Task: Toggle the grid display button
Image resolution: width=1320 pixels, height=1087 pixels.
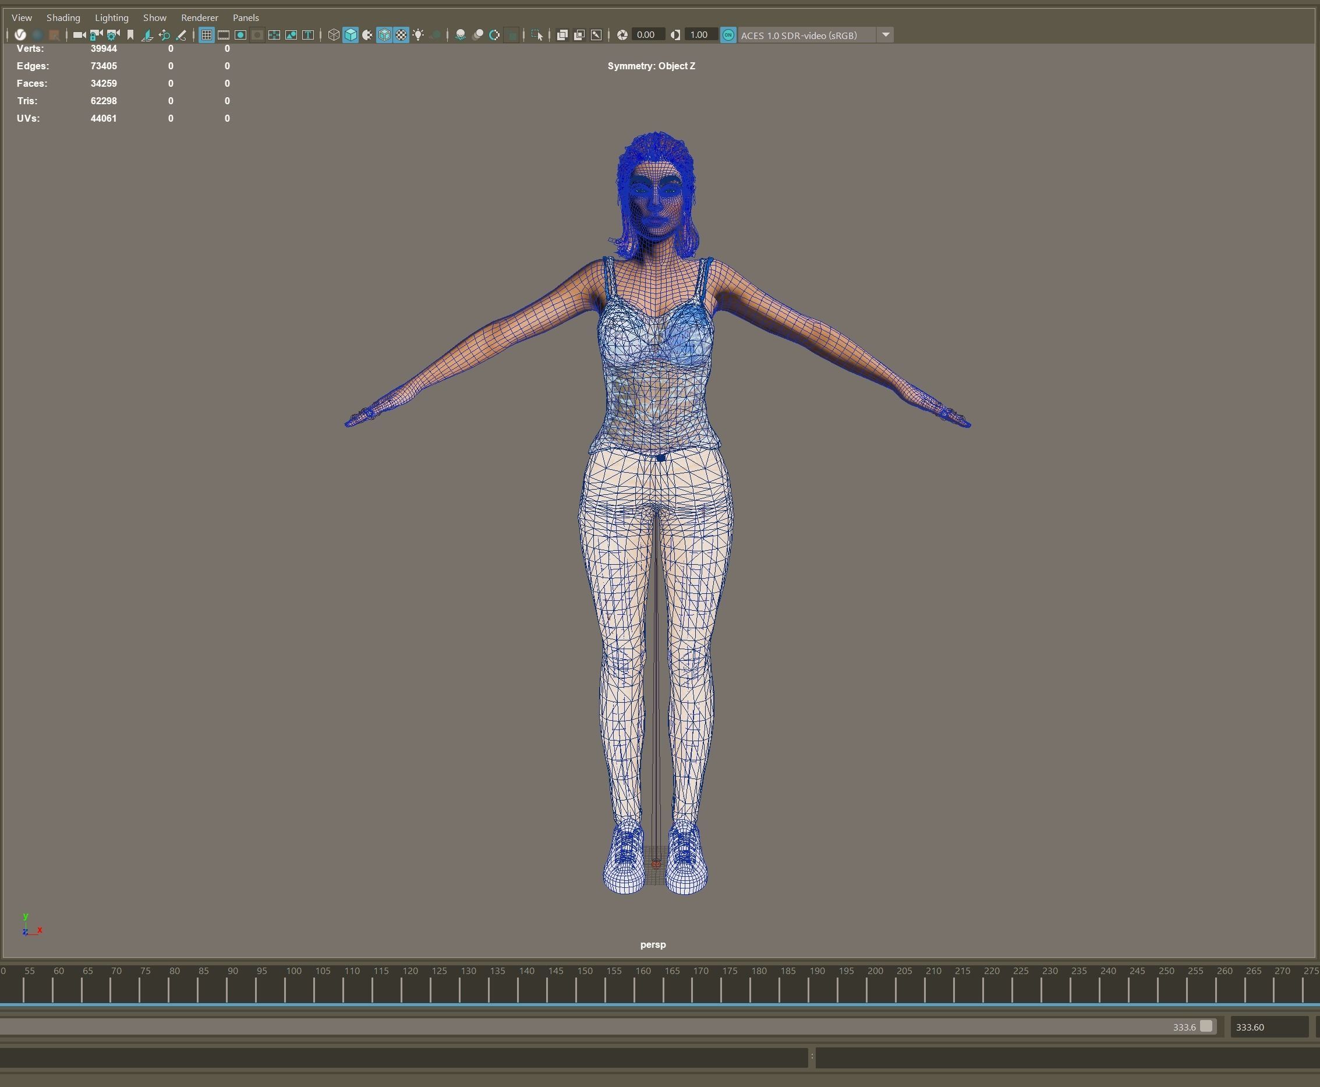Action: [x=207, y=36]
